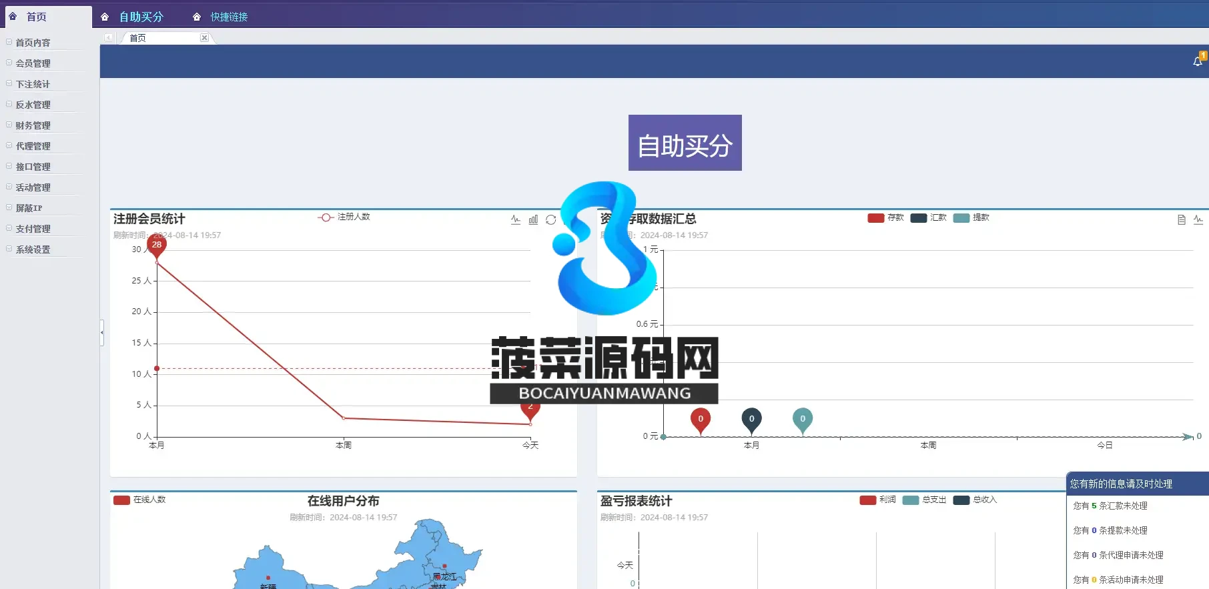Click the home icon of top 首页 tab
Image resolution: width=1209 pixels, height=589 pixels.
13,16
